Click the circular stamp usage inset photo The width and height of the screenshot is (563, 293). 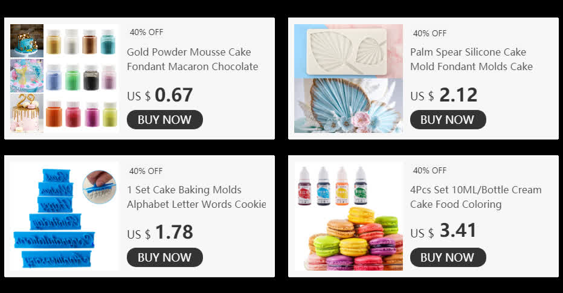(x=100, y=187)
